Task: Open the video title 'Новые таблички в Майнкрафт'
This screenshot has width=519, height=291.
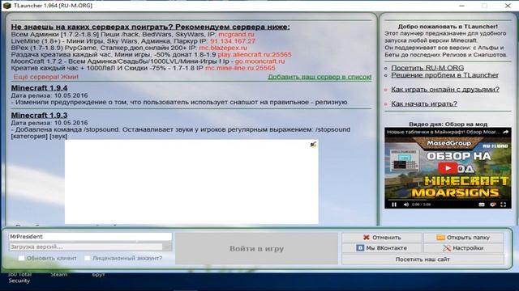Action: [444, 132]
